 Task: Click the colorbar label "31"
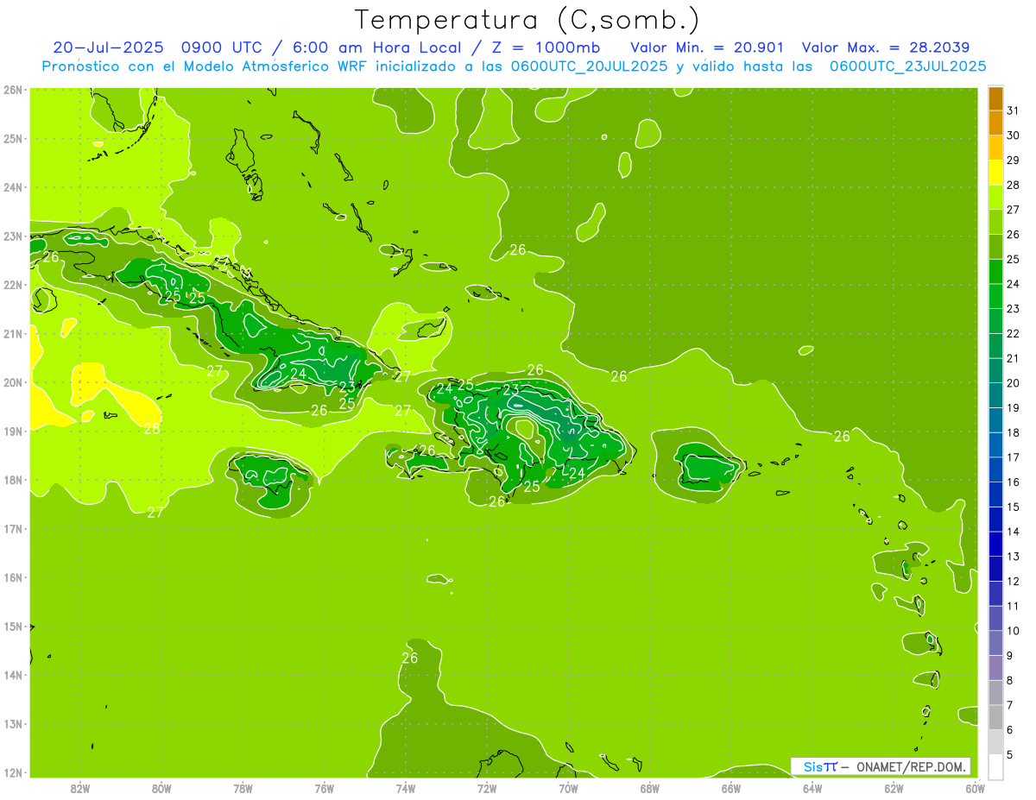point(1013,110)
